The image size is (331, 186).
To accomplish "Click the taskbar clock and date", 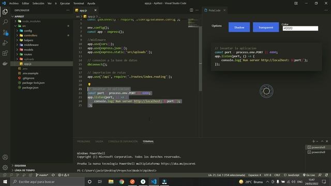I will (x=311, y=181).
